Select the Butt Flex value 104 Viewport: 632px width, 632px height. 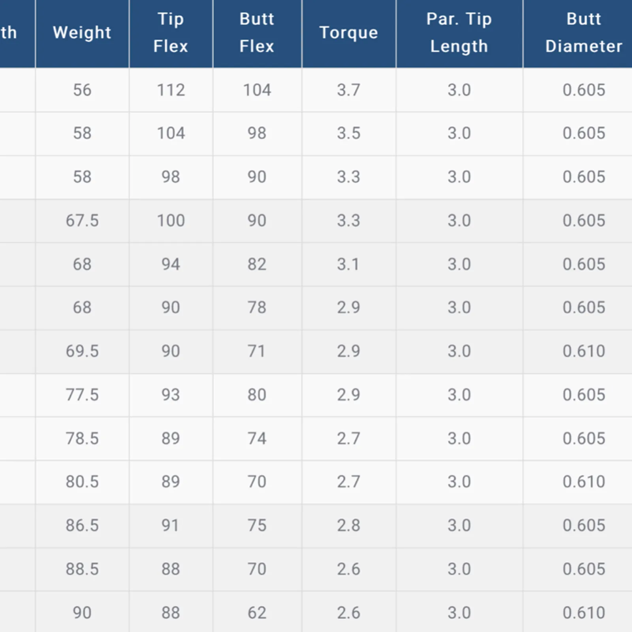coord(257,90)
